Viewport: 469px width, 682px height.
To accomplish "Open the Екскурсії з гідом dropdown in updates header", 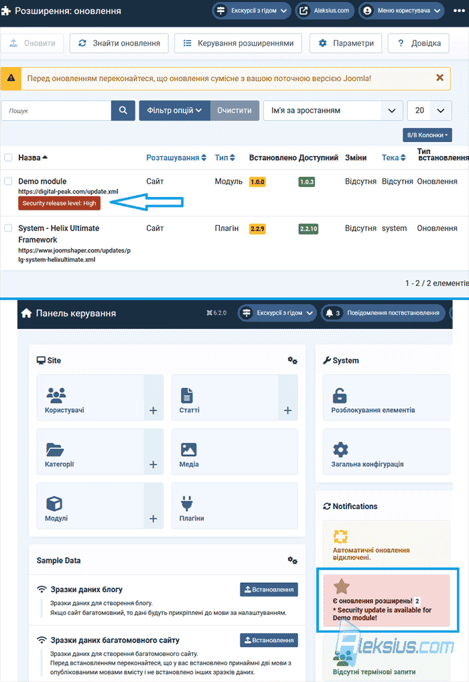I will pyautogui.click(x=251, y=11).
